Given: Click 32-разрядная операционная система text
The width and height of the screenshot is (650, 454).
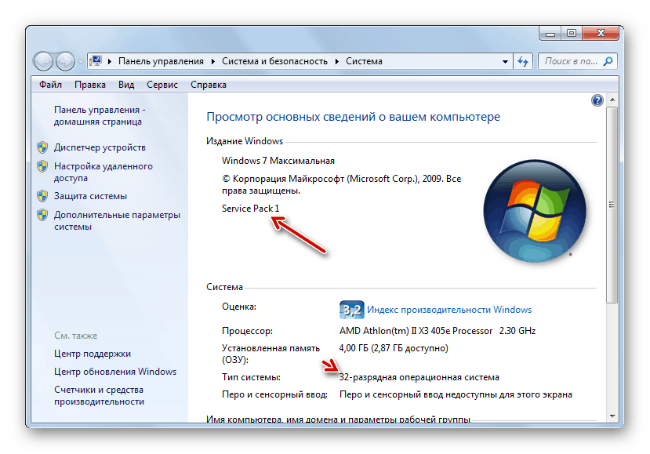Looking at the screenshot, I should tap(419, 377).
